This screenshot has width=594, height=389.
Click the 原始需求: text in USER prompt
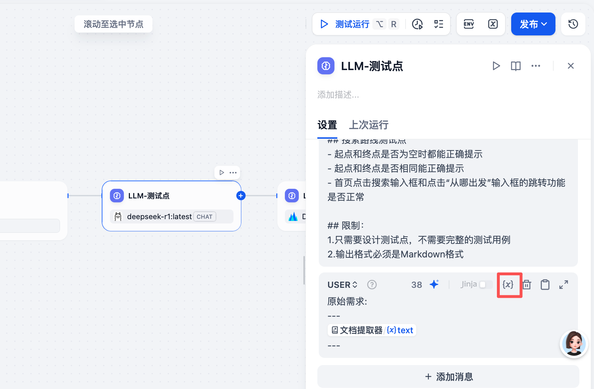point(347,301)
